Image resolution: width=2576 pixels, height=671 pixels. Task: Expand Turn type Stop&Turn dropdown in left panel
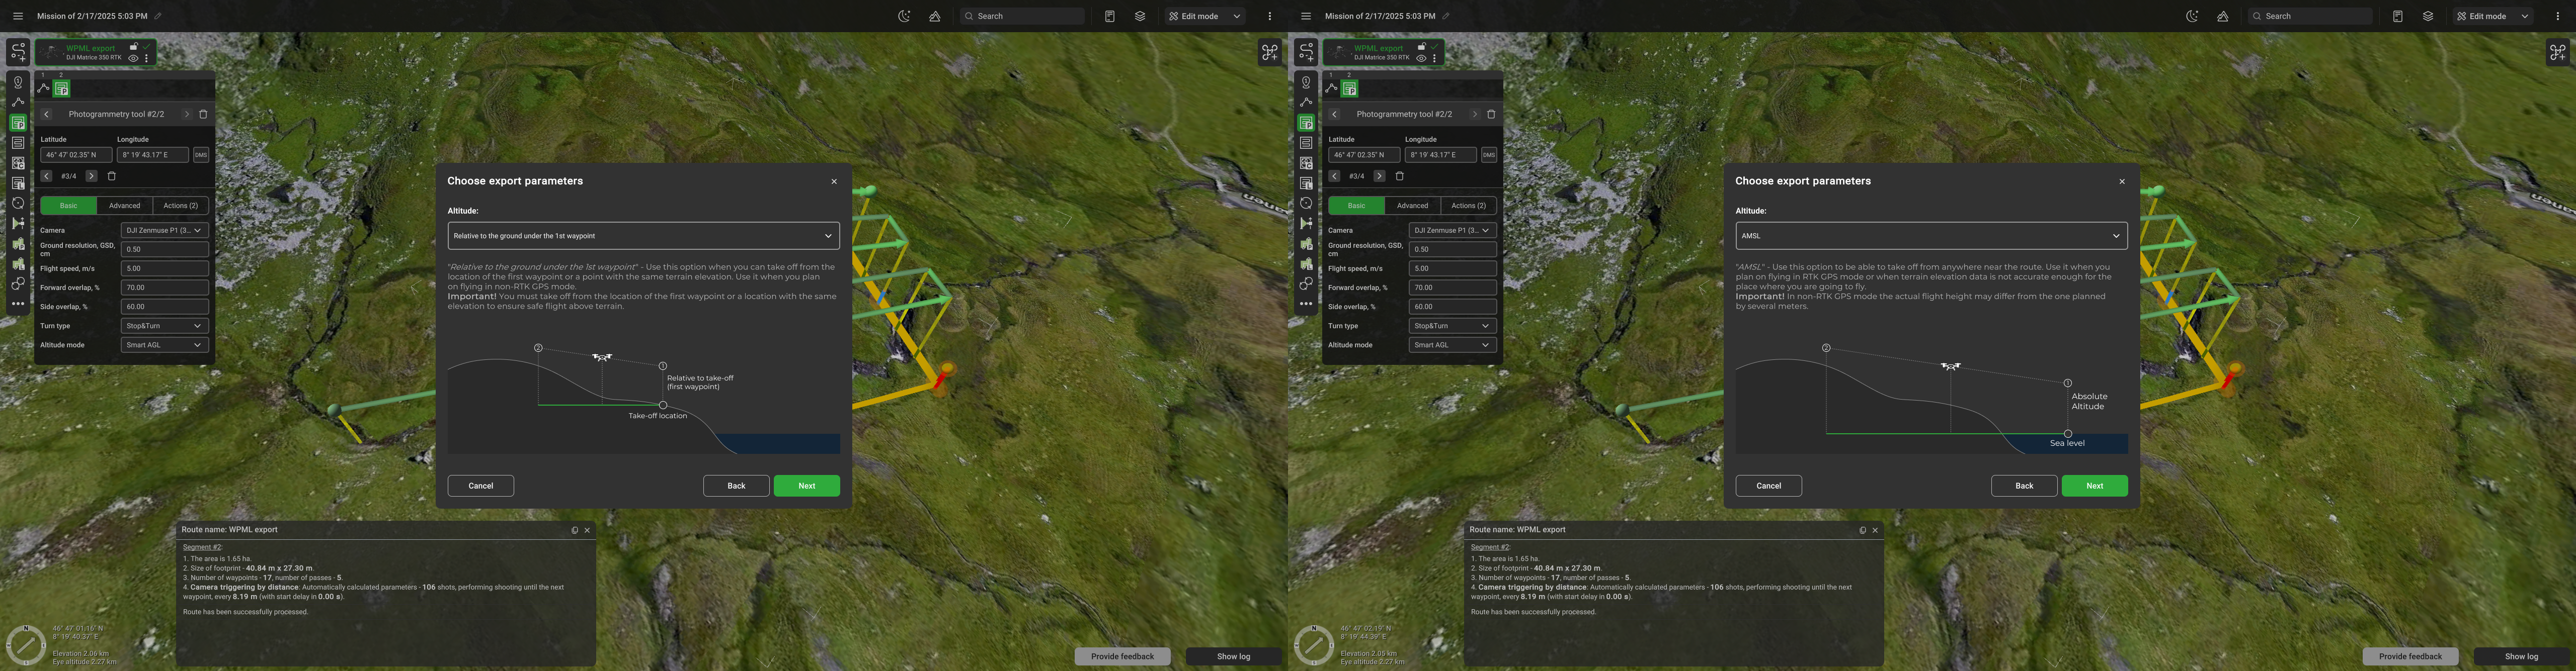click(164, 326)
